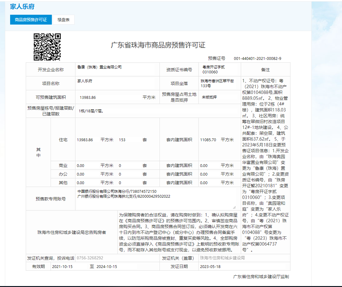Click the validity start date 2021-10-15
The width and height of the screenshot is (342, 287).
(x=63, y=266)
